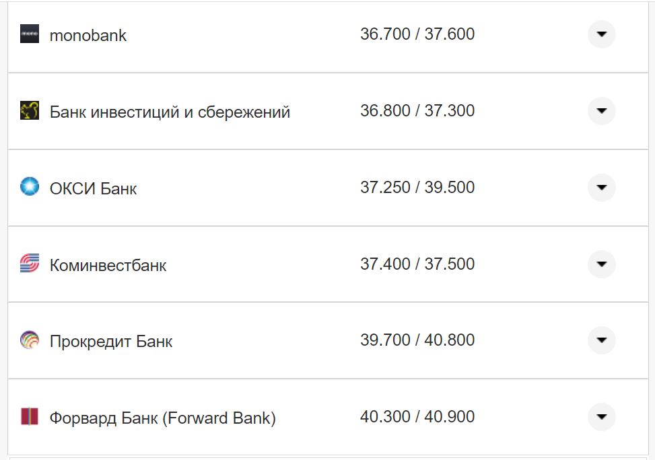
Task: Expand the Прокредит Банк row
Action: (600, 340)
